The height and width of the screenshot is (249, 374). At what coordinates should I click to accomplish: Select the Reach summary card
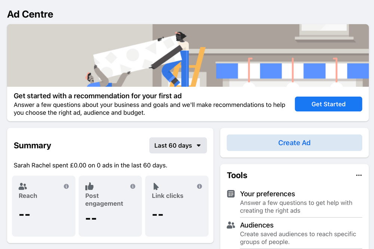(x=43, y=206)
